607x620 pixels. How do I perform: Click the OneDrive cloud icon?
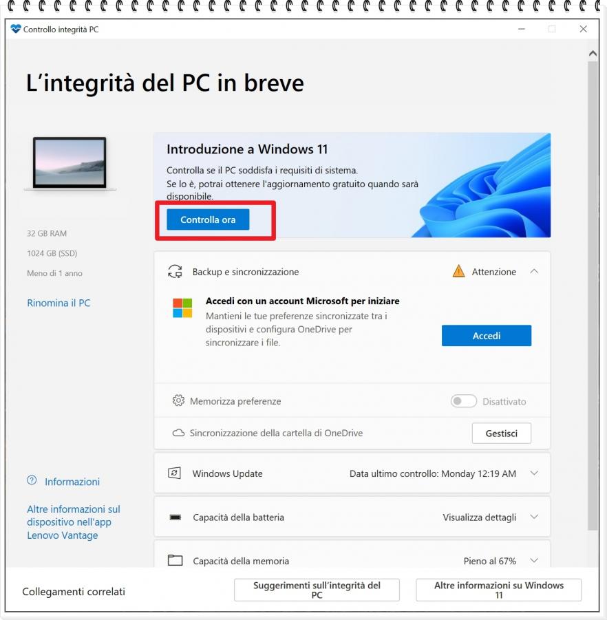click(178, 434)
